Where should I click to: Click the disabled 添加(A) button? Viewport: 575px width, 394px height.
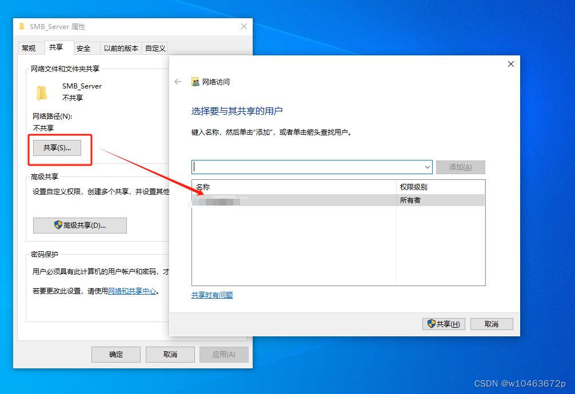(461, 167)
